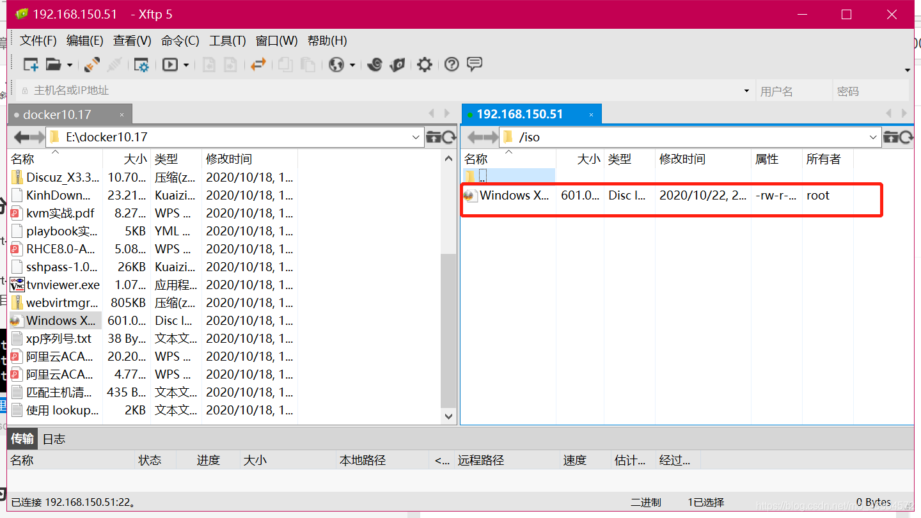921x518 pixels.
Task: Open the 查看(V) menu
Action: 132,41
